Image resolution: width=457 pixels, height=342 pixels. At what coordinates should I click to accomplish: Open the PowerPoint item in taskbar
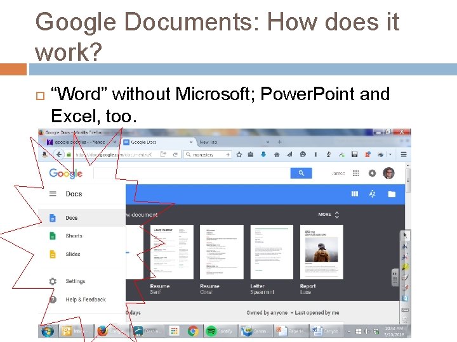click(291, 331)
